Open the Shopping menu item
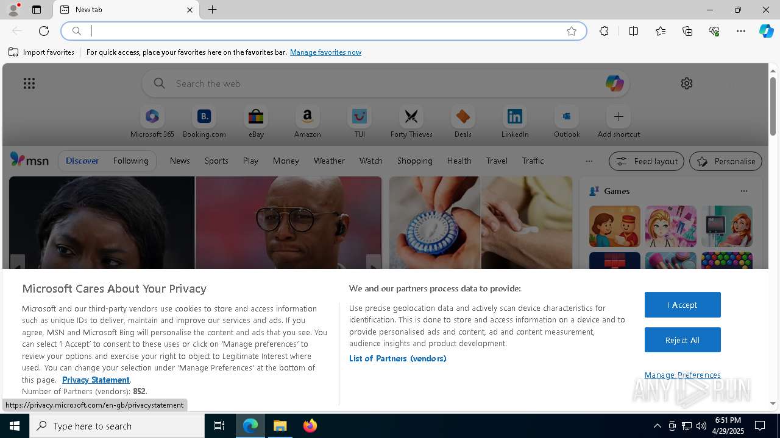This screenshot has width=780, height=438. point(414,161)
